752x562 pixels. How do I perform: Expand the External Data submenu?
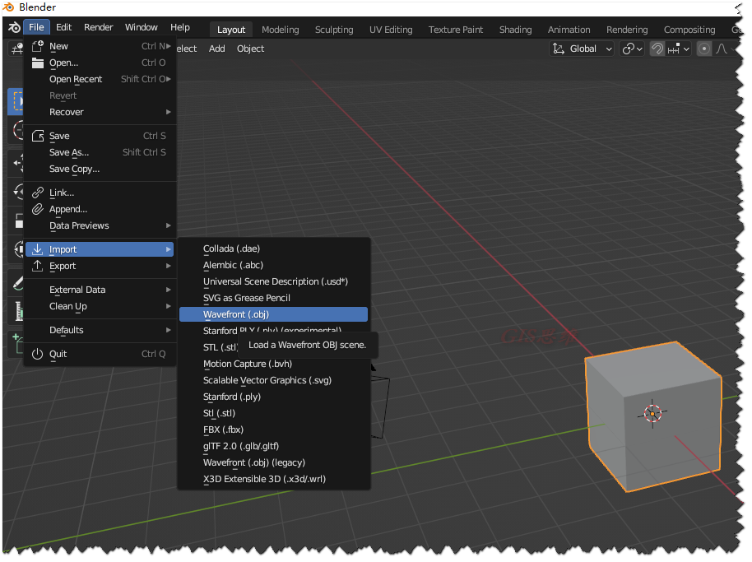pos(100,290)
